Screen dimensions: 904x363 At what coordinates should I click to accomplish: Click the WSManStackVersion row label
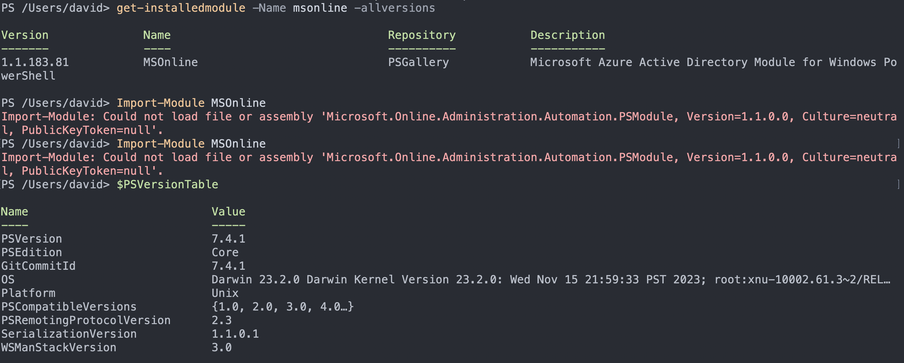point(59,348)
